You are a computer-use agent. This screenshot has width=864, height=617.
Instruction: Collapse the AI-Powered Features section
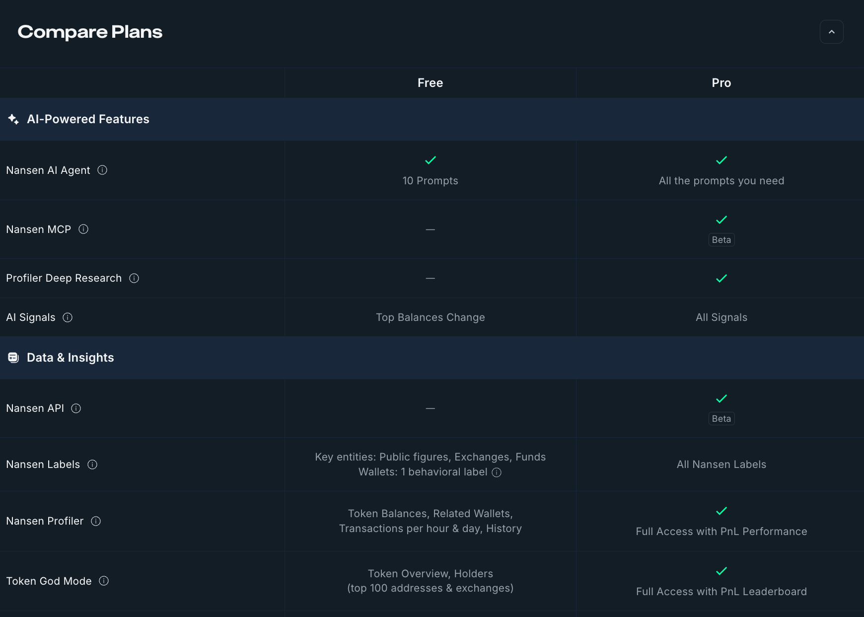[88, 119]
